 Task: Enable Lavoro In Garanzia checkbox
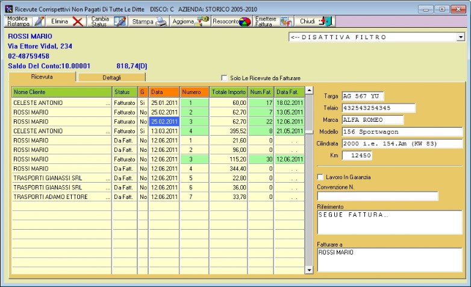[x=320, y=177]
